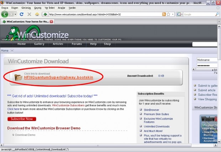Open the tab list dropdown arrow
221x152 pixels.
(219, 21)
